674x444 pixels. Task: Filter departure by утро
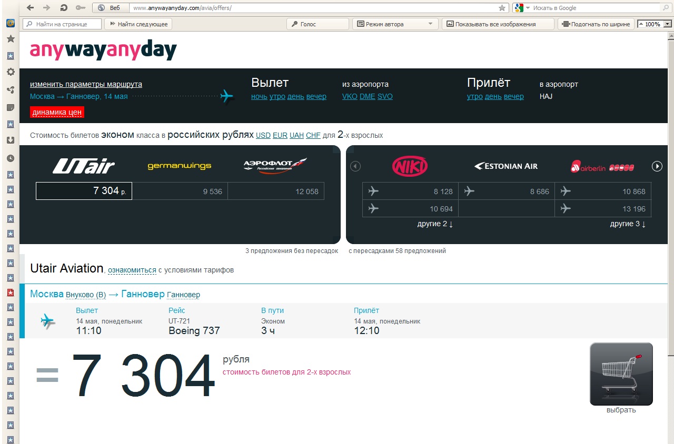point(277,97)
